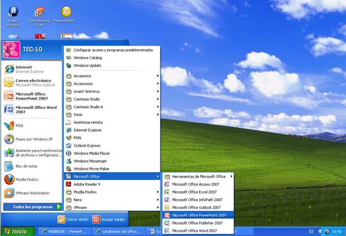
Task: Open the avast! Antivirus desktop shortcut
Action: point(13,17)
